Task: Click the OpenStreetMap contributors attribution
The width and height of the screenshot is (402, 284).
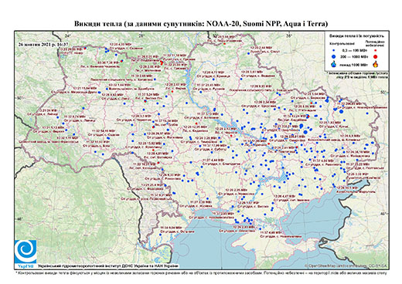Action: (346, 265)
